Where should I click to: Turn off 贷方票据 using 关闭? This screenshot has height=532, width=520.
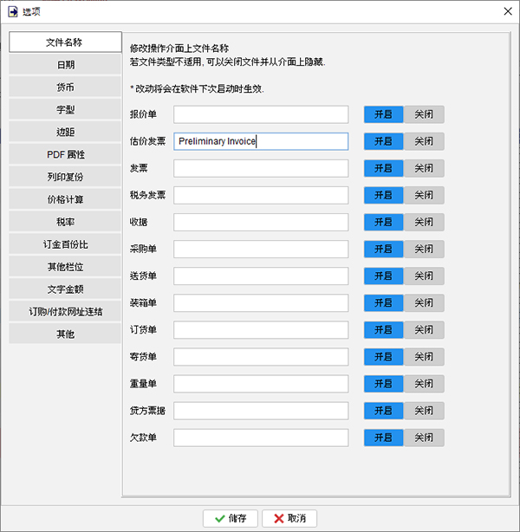pos(424,411)
